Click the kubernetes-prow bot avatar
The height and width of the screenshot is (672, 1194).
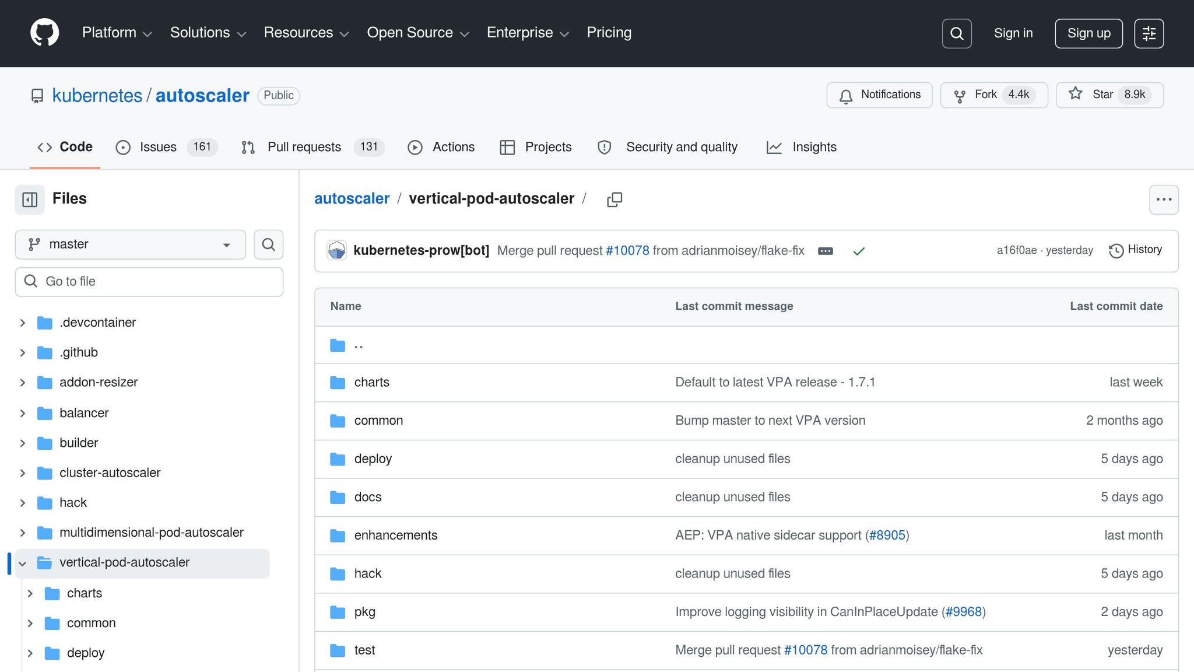pos(336,251)
